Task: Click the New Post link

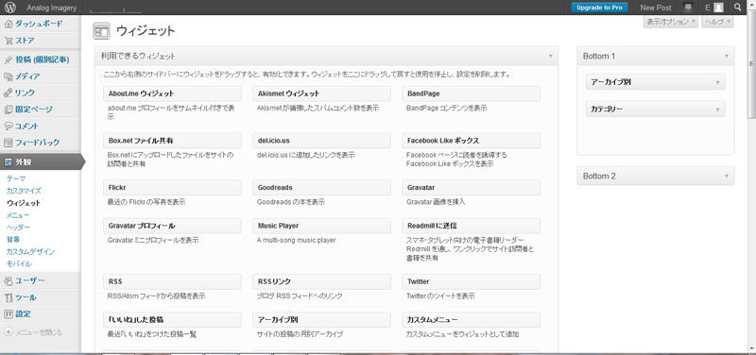Action: (656, 8)
